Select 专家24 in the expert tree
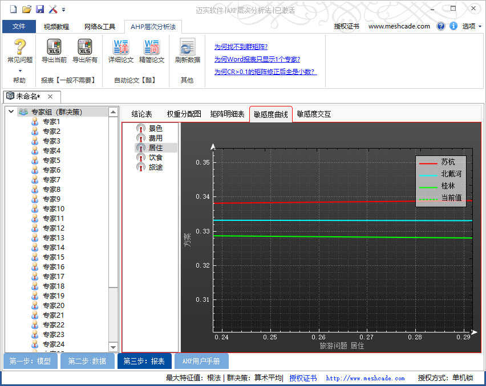 coord(53,344)
